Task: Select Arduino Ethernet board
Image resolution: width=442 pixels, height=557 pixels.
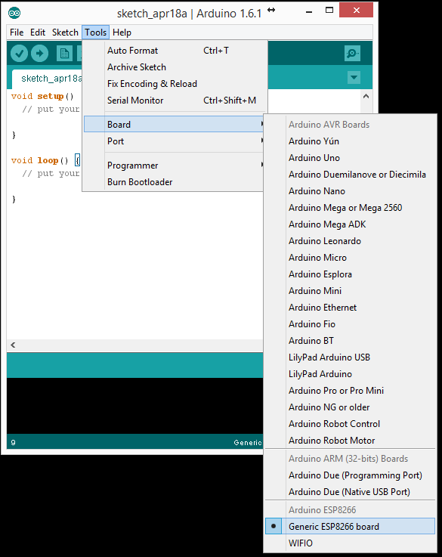Action: [350, 308]
